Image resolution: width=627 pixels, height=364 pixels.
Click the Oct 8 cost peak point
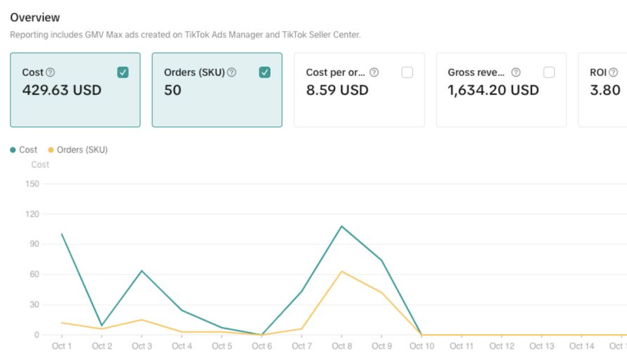pyautogui.click(x=342, y=226)
